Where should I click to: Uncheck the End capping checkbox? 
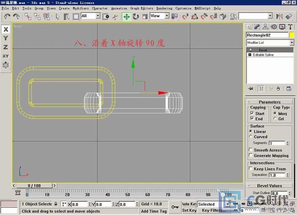coord(252,118)
